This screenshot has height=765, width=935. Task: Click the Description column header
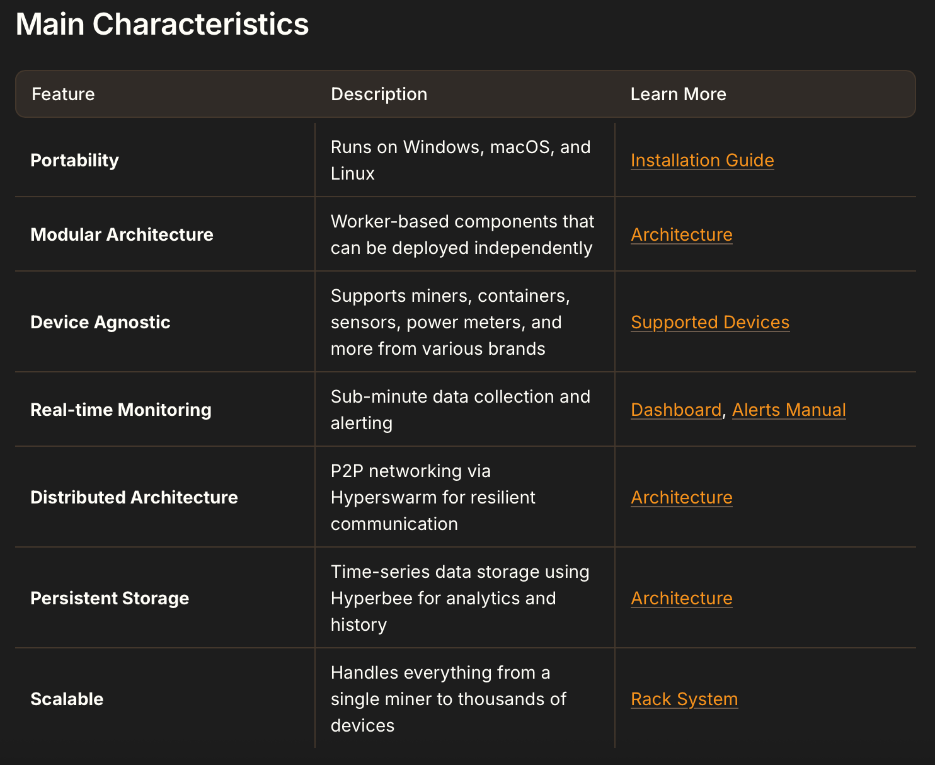tap(379, 94)
